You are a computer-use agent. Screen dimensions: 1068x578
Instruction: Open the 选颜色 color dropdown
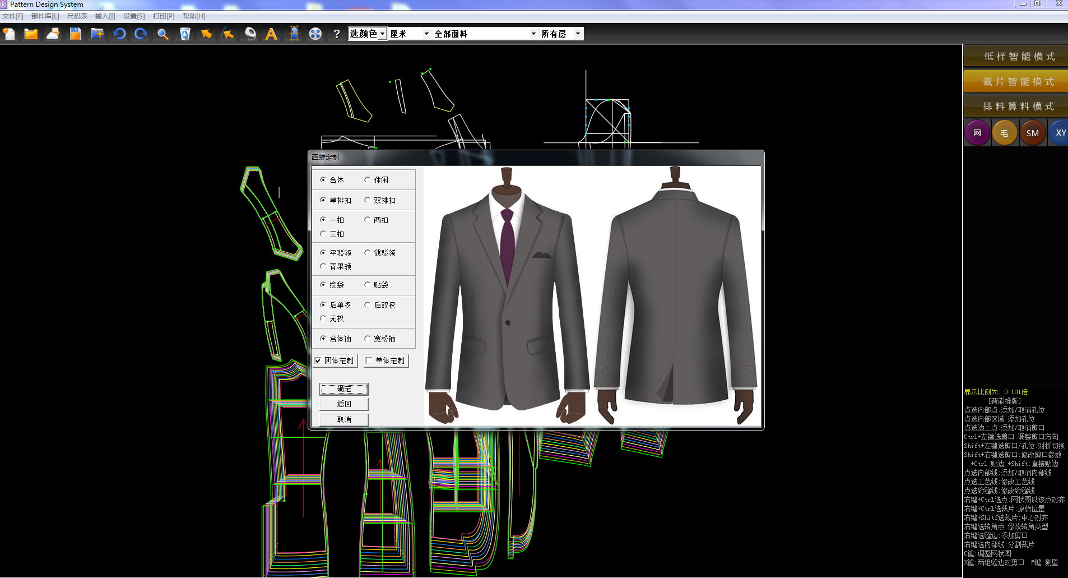382,34
